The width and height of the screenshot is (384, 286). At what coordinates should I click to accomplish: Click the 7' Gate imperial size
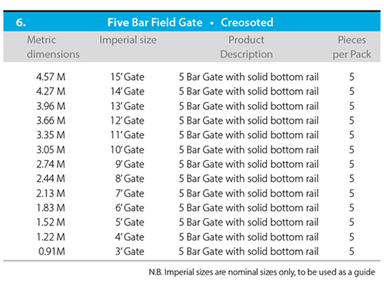click(x=130, y=193)
